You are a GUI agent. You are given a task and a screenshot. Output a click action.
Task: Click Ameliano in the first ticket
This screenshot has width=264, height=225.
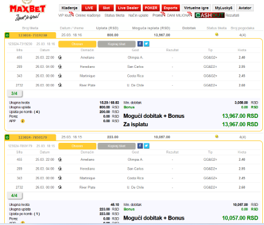(87, 58)
